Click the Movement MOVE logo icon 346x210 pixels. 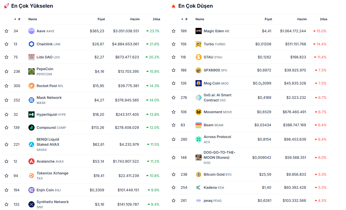pyautogui.click(x=199, y=112)
